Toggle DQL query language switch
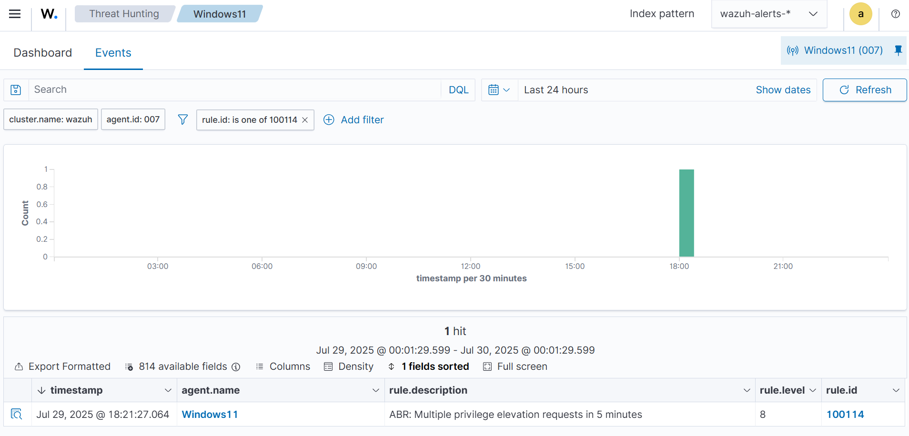 pyautogui.click(x=458, y=90)
